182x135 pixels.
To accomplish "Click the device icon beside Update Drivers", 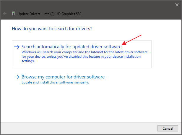I will (x=13, y=14).
